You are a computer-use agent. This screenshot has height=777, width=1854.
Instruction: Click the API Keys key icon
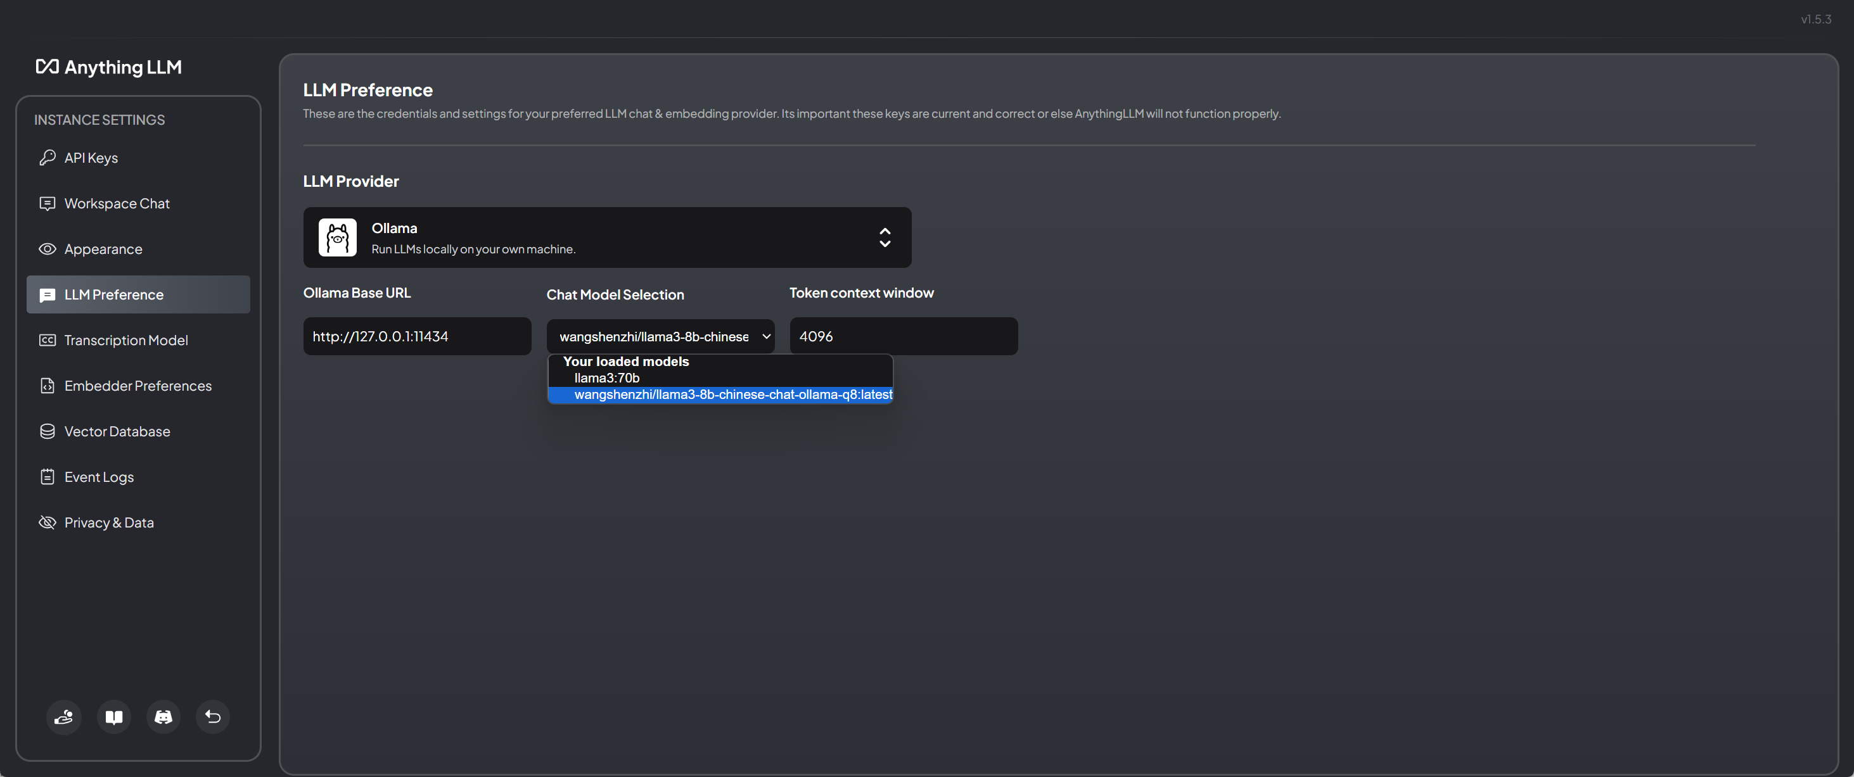pos(48,158)
